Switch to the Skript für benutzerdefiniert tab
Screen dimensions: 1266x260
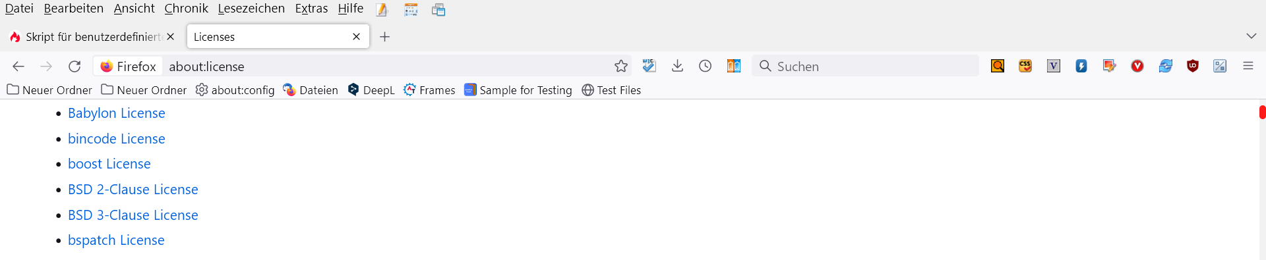pyautogui.click(x=93, y=37)
